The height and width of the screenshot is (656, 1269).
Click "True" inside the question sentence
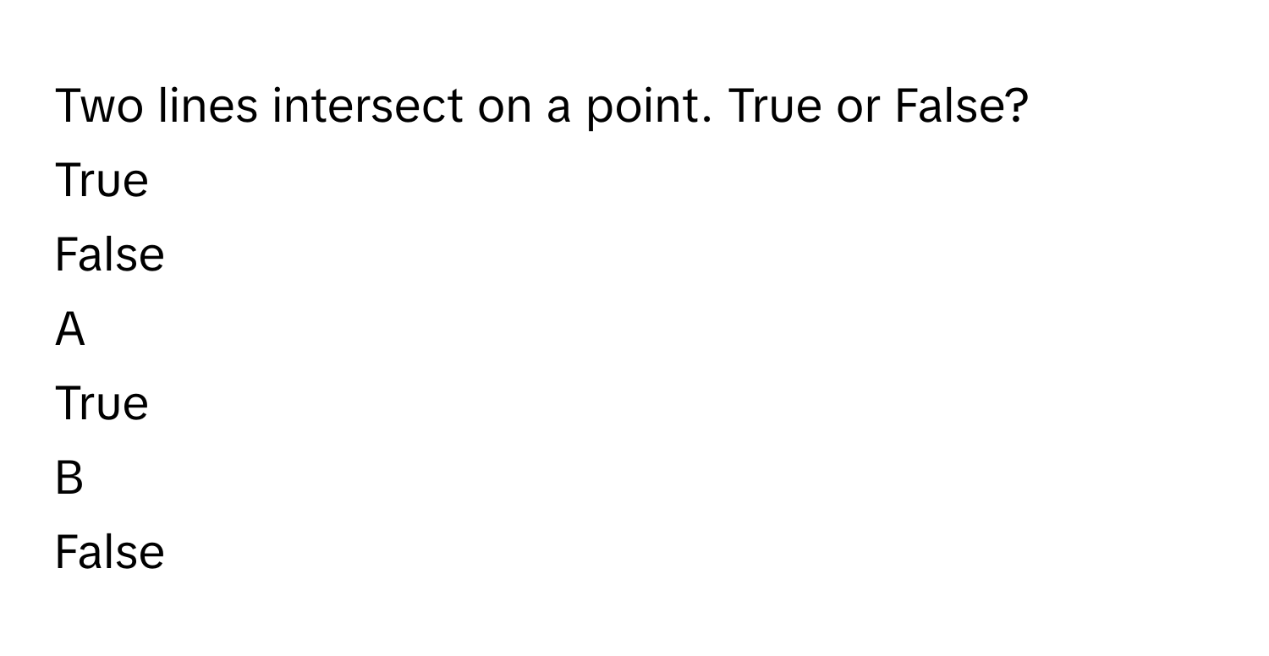click(x=773, y=107)
